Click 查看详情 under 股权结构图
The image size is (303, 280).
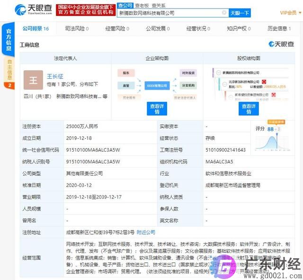(249, 109)
